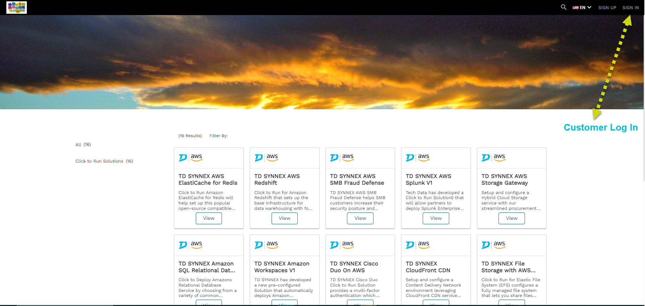Open title TD SYNNEX AWS Storage Gateway

(x=505, y=180)
